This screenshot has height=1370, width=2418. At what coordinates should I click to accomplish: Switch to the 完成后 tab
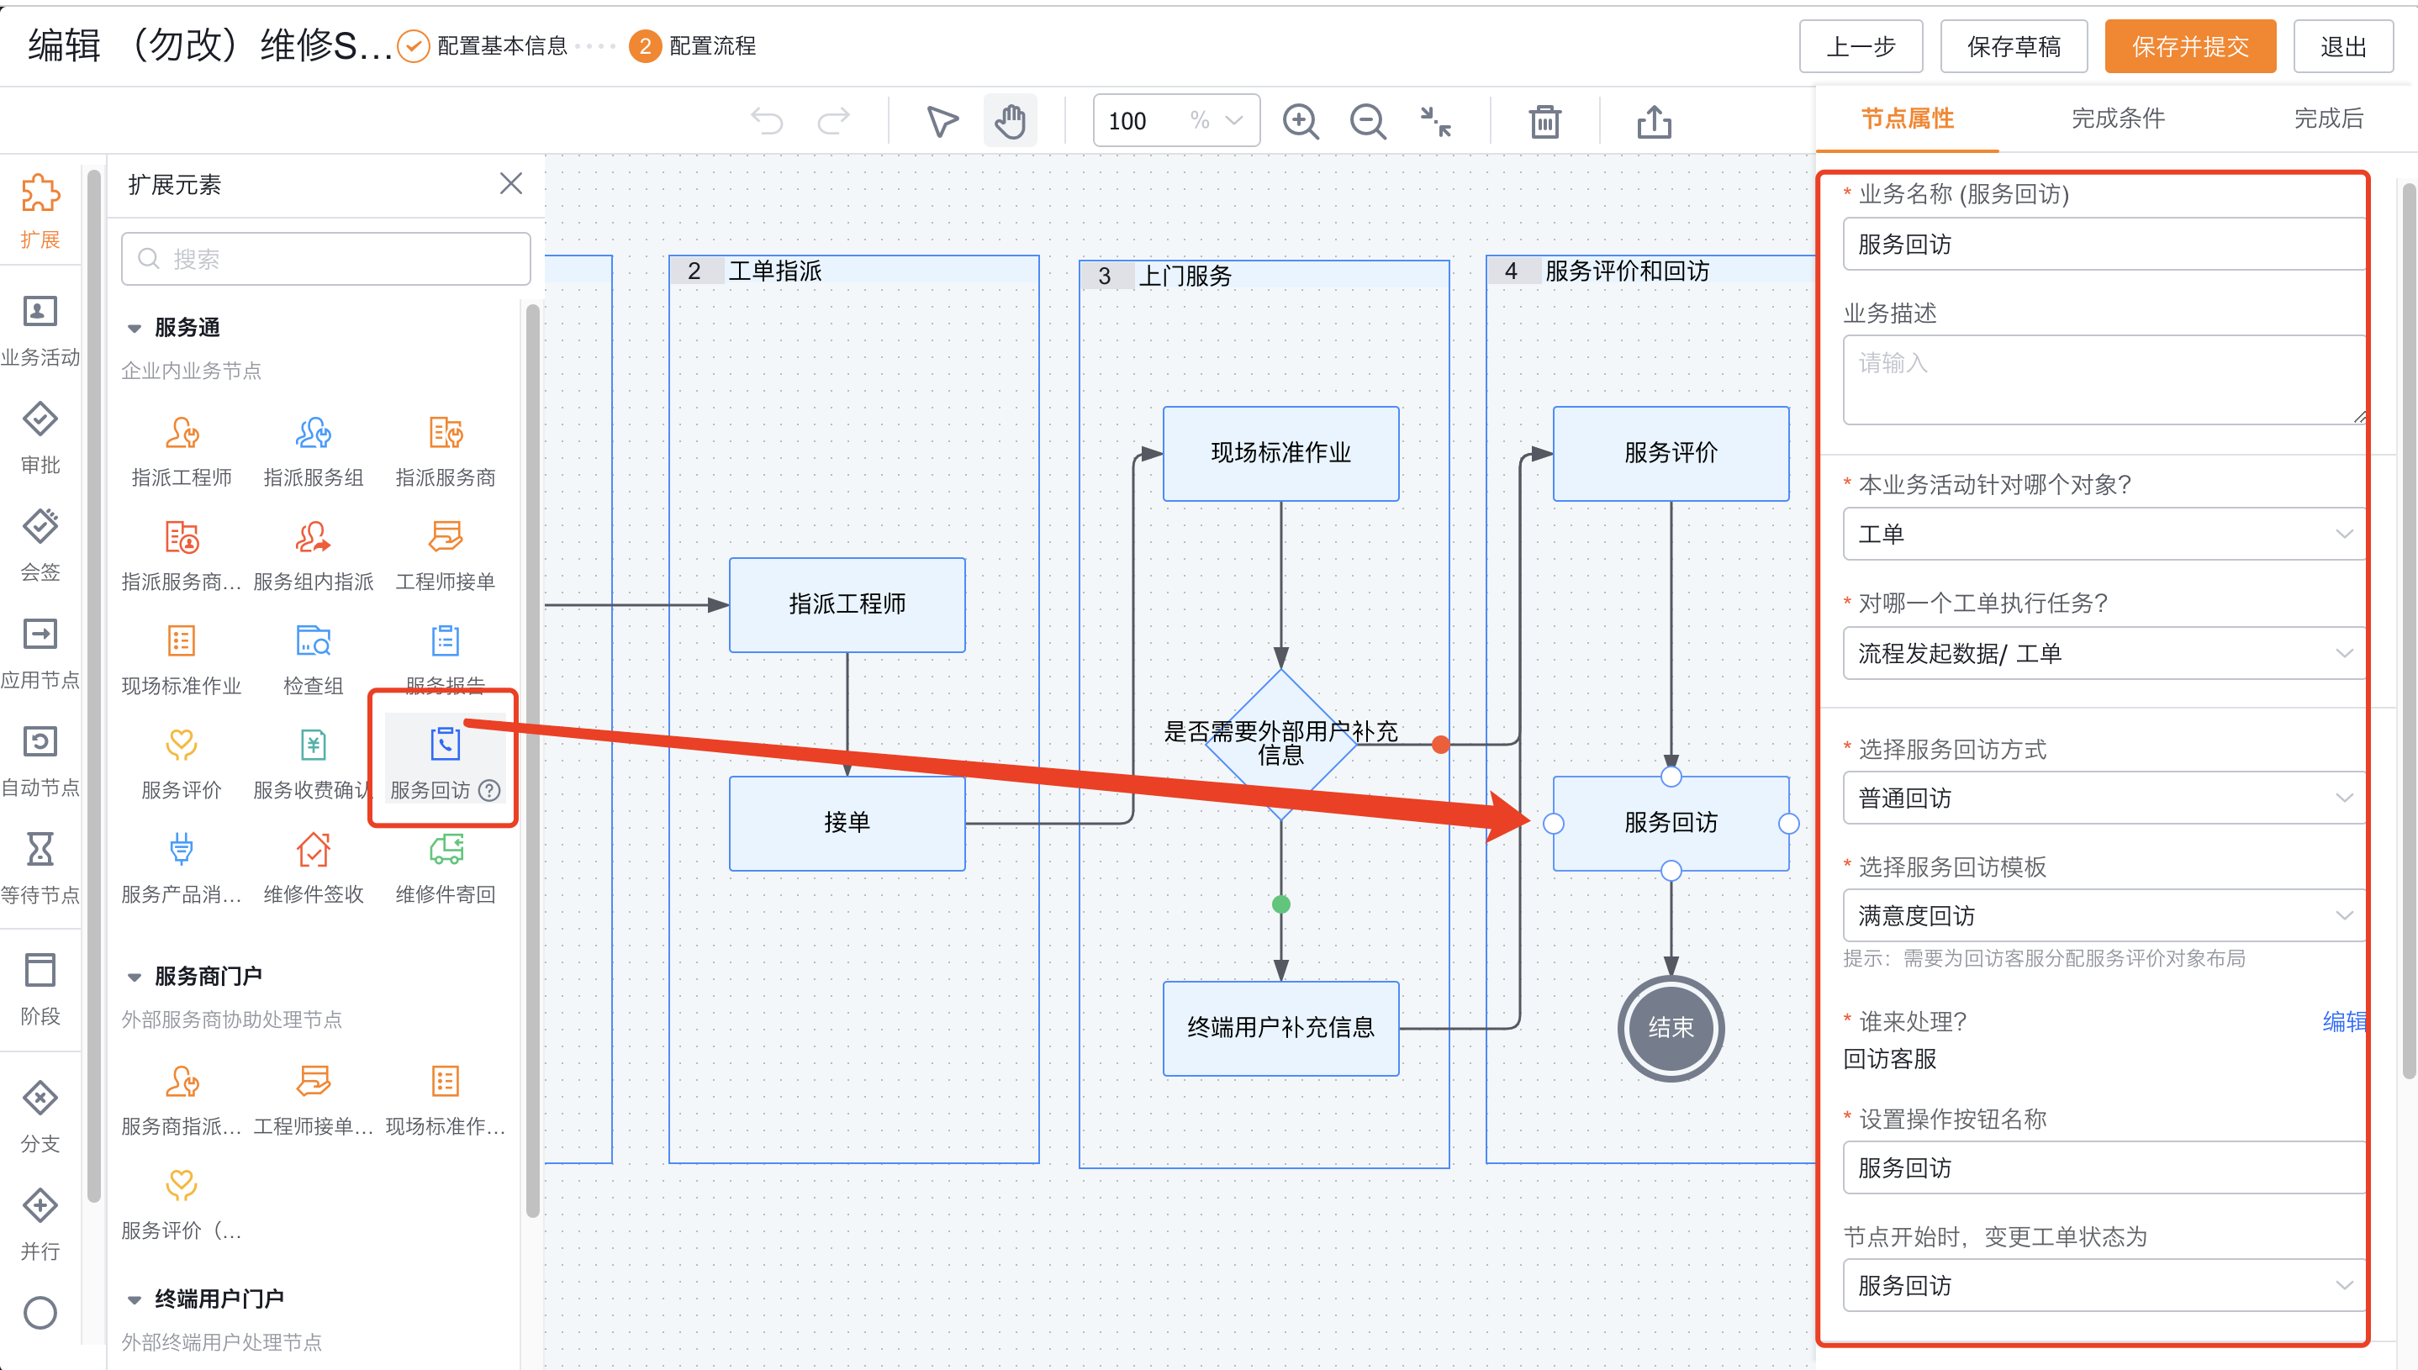pyautogui.click(x=2329, y=119)
